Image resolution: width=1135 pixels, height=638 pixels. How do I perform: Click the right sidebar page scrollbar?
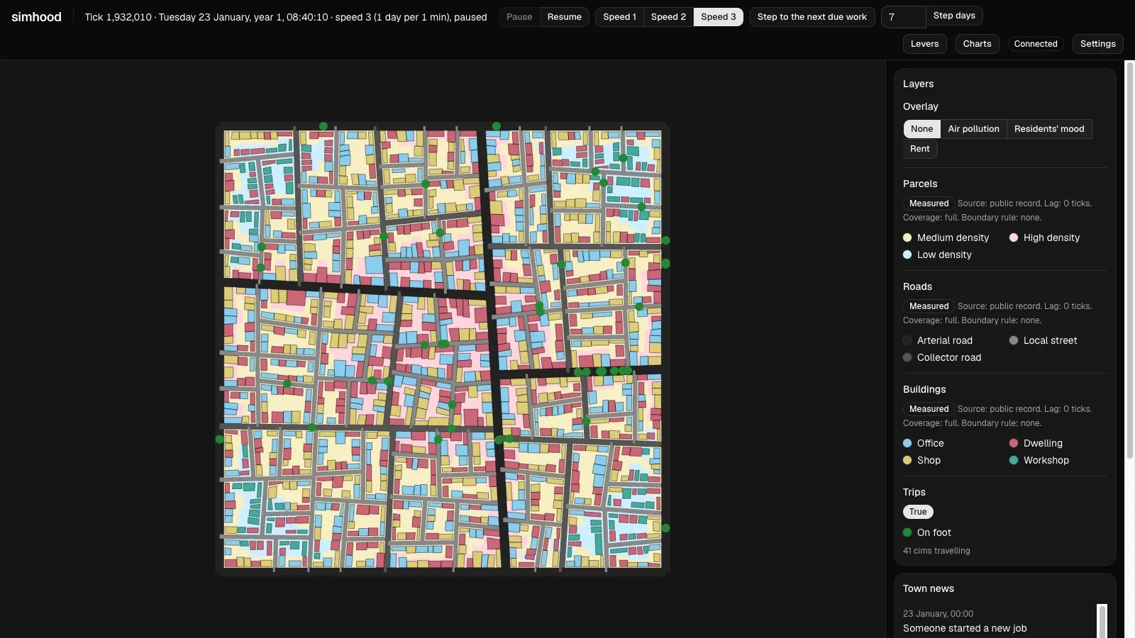(1129, 259)
